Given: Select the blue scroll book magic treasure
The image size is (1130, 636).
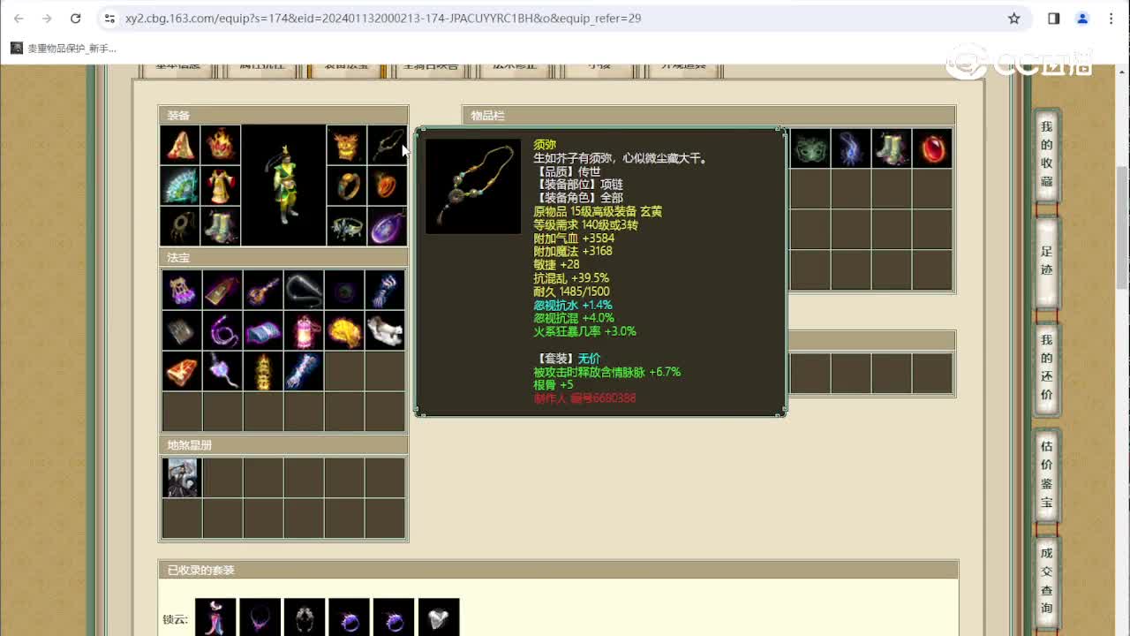Looking at the screenshot, I should (x=263, y=330).
